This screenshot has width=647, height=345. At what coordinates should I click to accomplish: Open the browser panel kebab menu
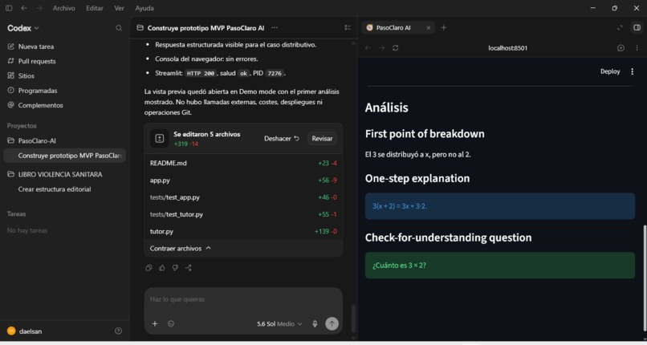coord(637,48)
